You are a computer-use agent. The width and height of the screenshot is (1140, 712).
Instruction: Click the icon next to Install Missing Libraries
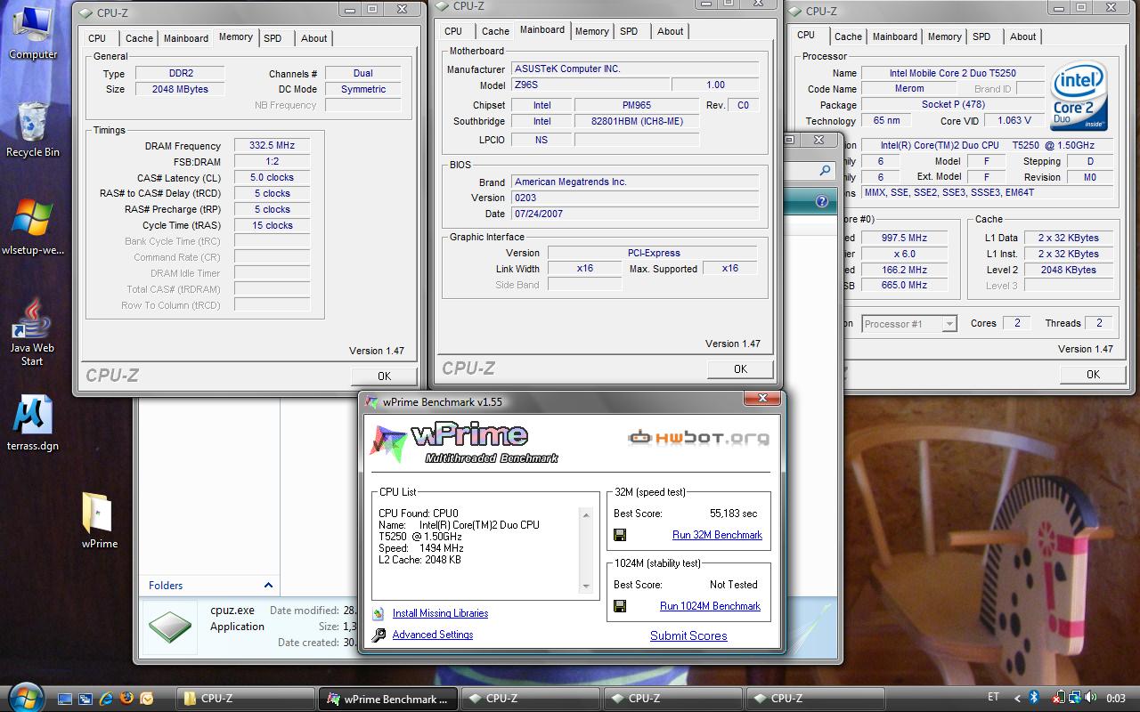point(379,613)
